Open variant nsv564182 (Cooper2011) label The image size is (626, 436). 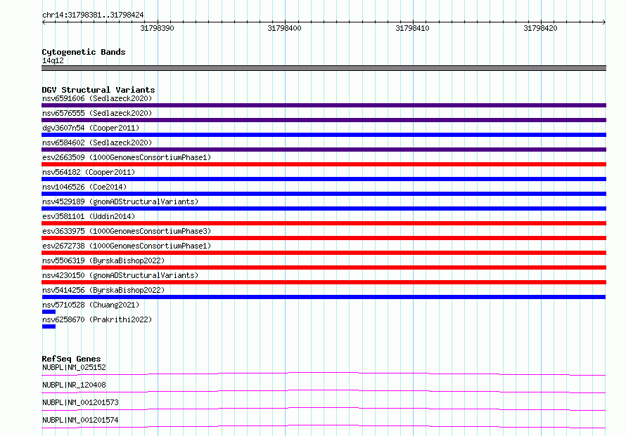[x=89, y=172]
